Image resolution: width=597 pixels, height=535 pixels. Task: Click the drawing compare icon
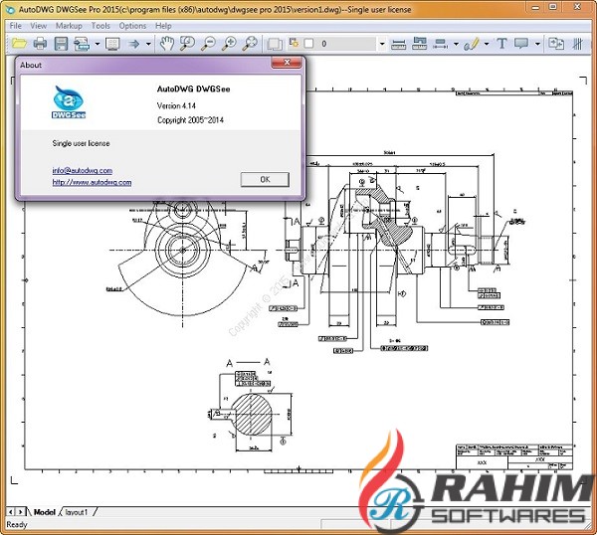(x=556, y=44)
